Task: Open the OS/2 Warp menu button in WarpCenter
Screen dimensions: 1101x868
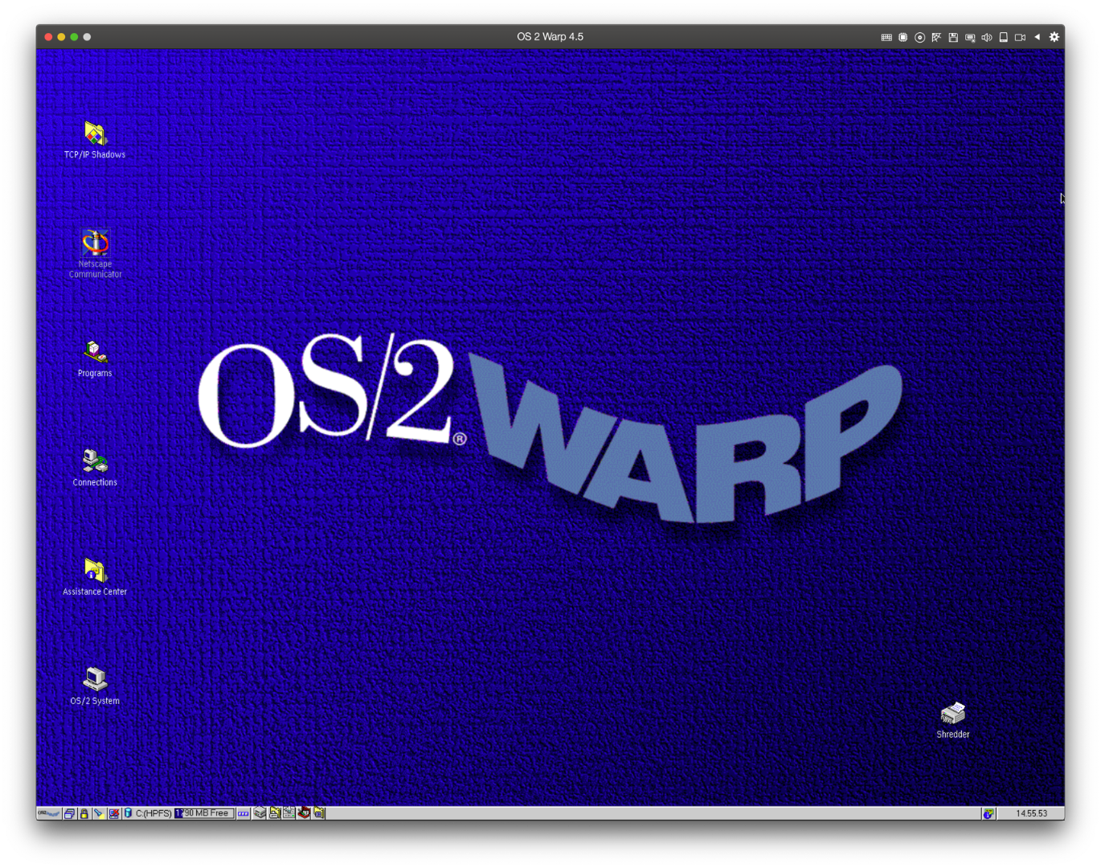Action: (49, 813)
